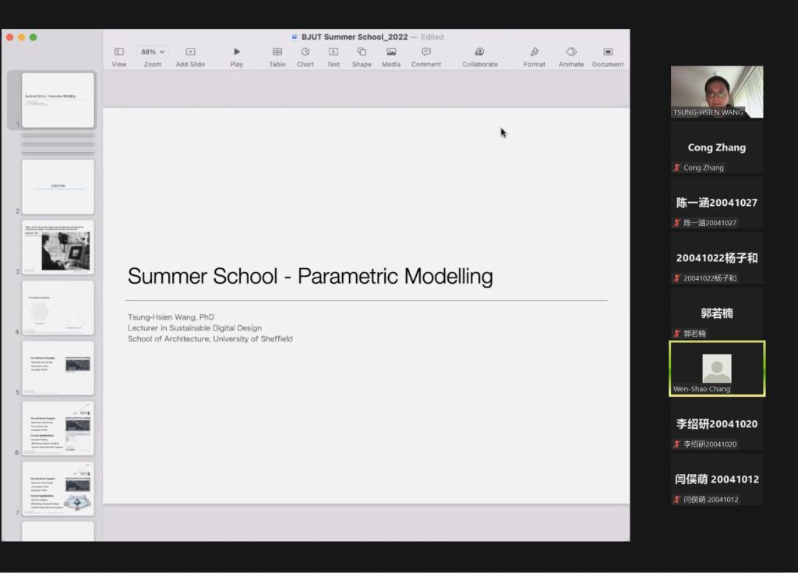
Task: Select TSUNG-HSIEN WANG video tile
Action: point(717,92)
